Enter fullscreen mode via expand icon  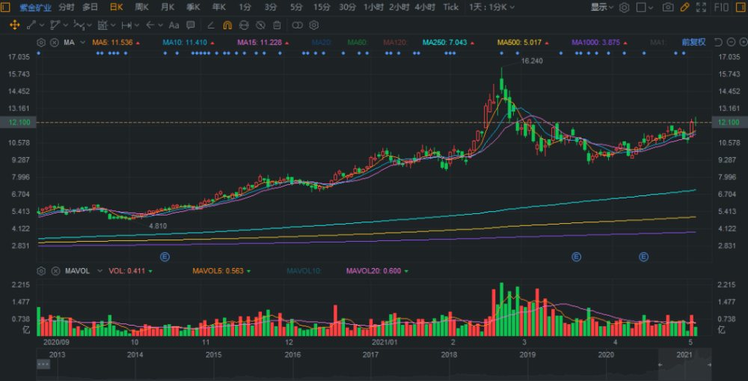click(x=702, y=7)
